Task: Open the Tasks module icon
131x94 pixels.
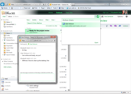Action: (x=3, y=89)
